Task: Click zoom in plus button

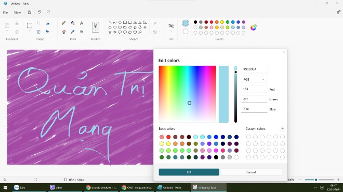Action: pos(338,180)
